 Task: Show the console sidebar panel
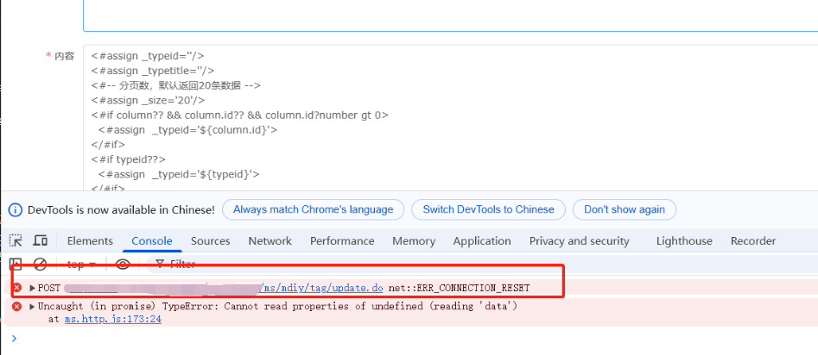16,265
